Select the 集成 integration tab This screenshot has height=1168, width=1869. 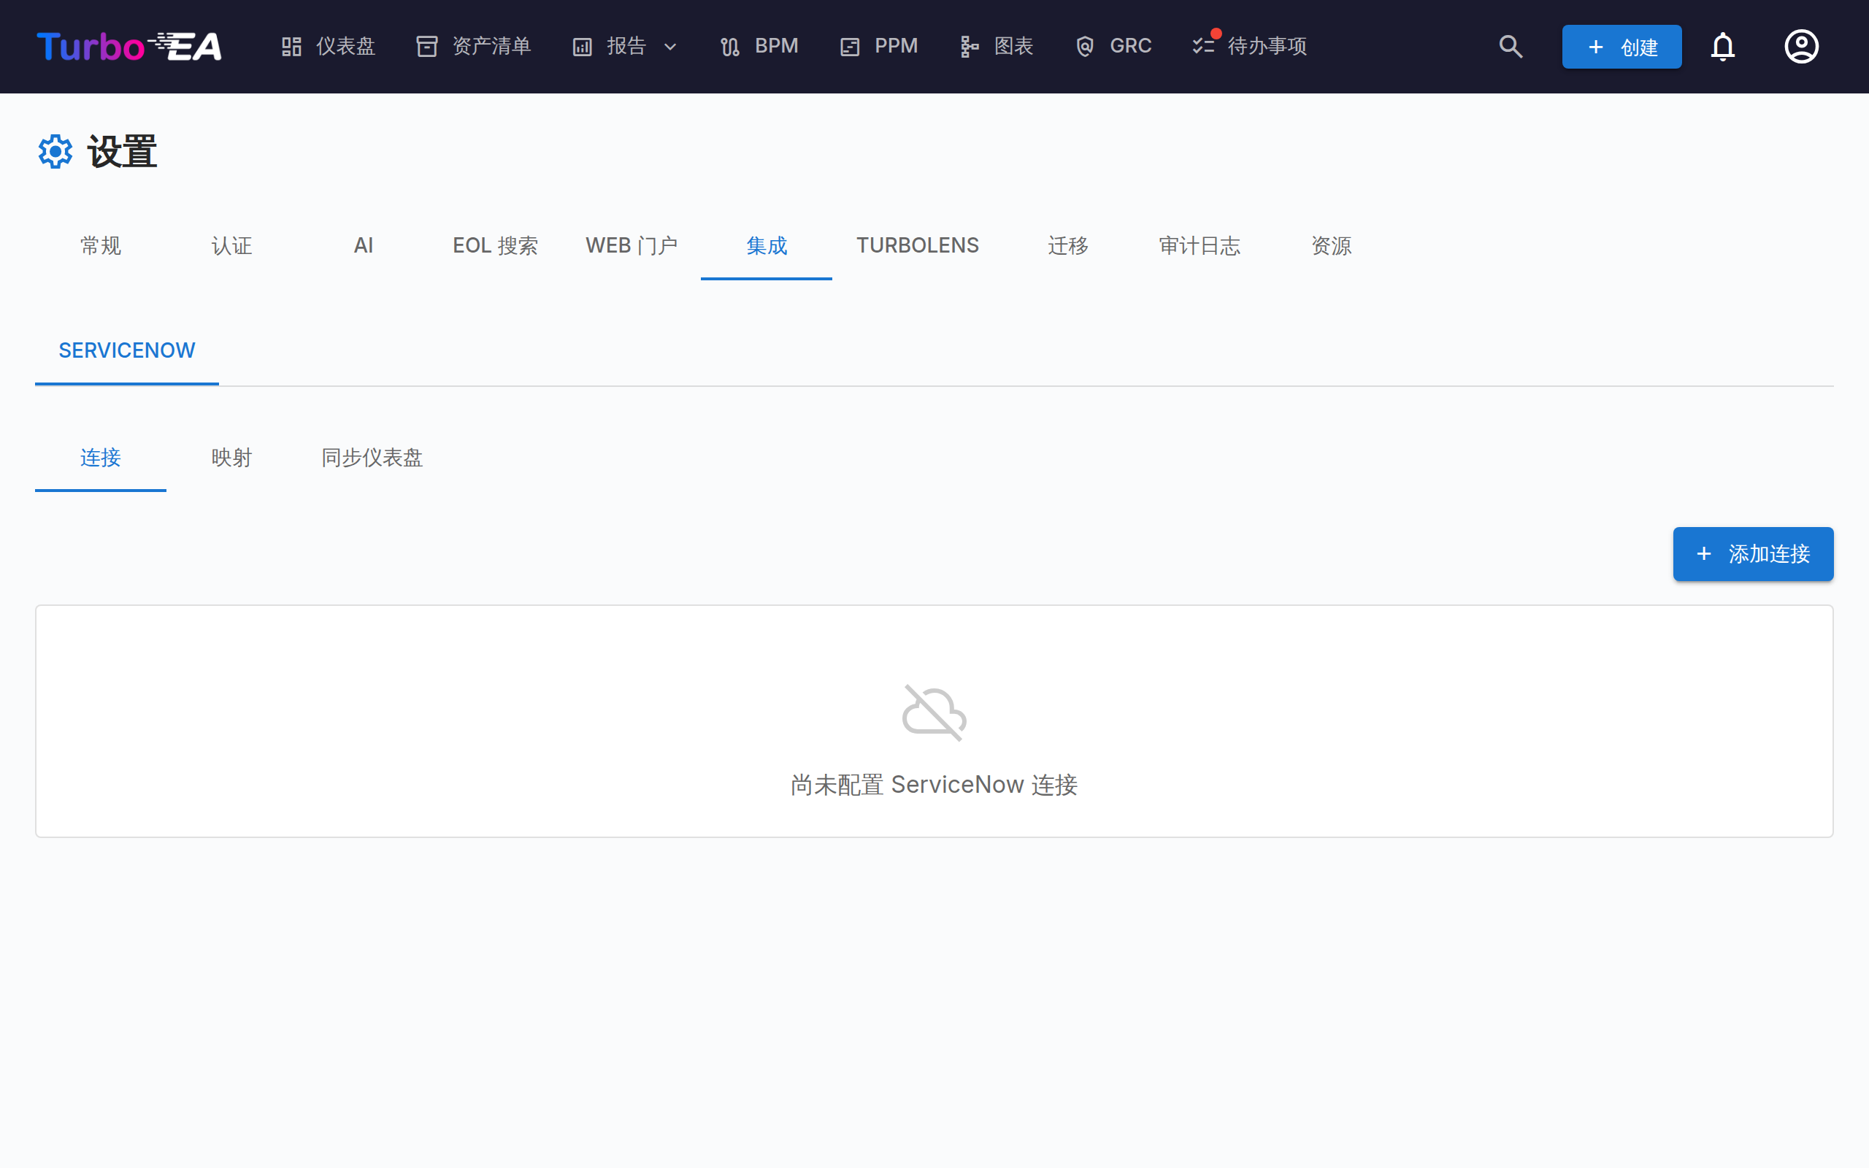766,246
